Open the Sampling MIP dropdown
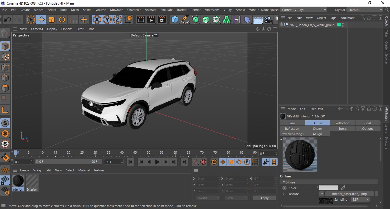The width and height of the screenshot is (390, 209). click(360, 200)
